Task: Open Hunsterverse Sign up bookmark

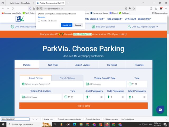Action: (99, 13)
